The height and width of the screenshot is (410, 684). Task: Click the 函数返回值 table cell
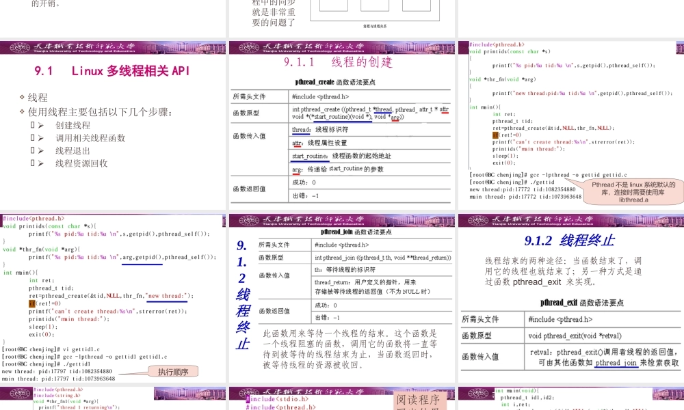coord(260,189)
